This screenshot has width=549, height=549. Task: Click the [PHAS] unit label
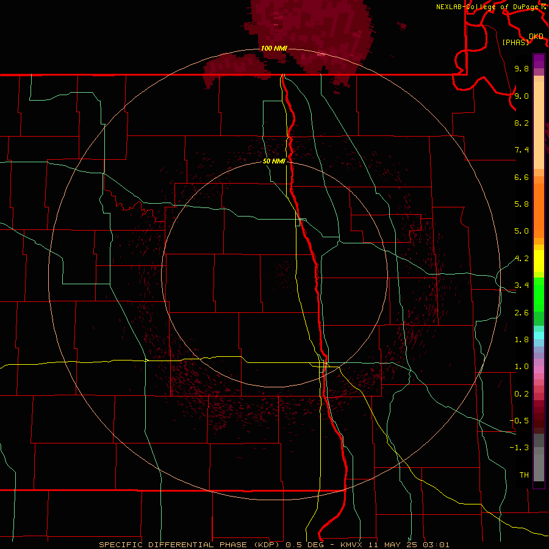point(515,42)
